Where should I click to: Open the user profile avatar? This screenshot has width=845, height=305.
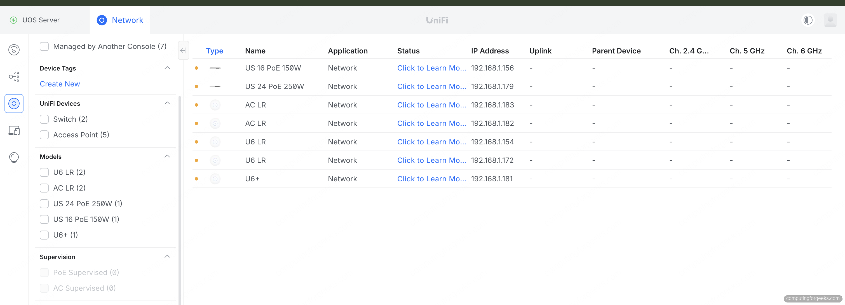point(830,20)
